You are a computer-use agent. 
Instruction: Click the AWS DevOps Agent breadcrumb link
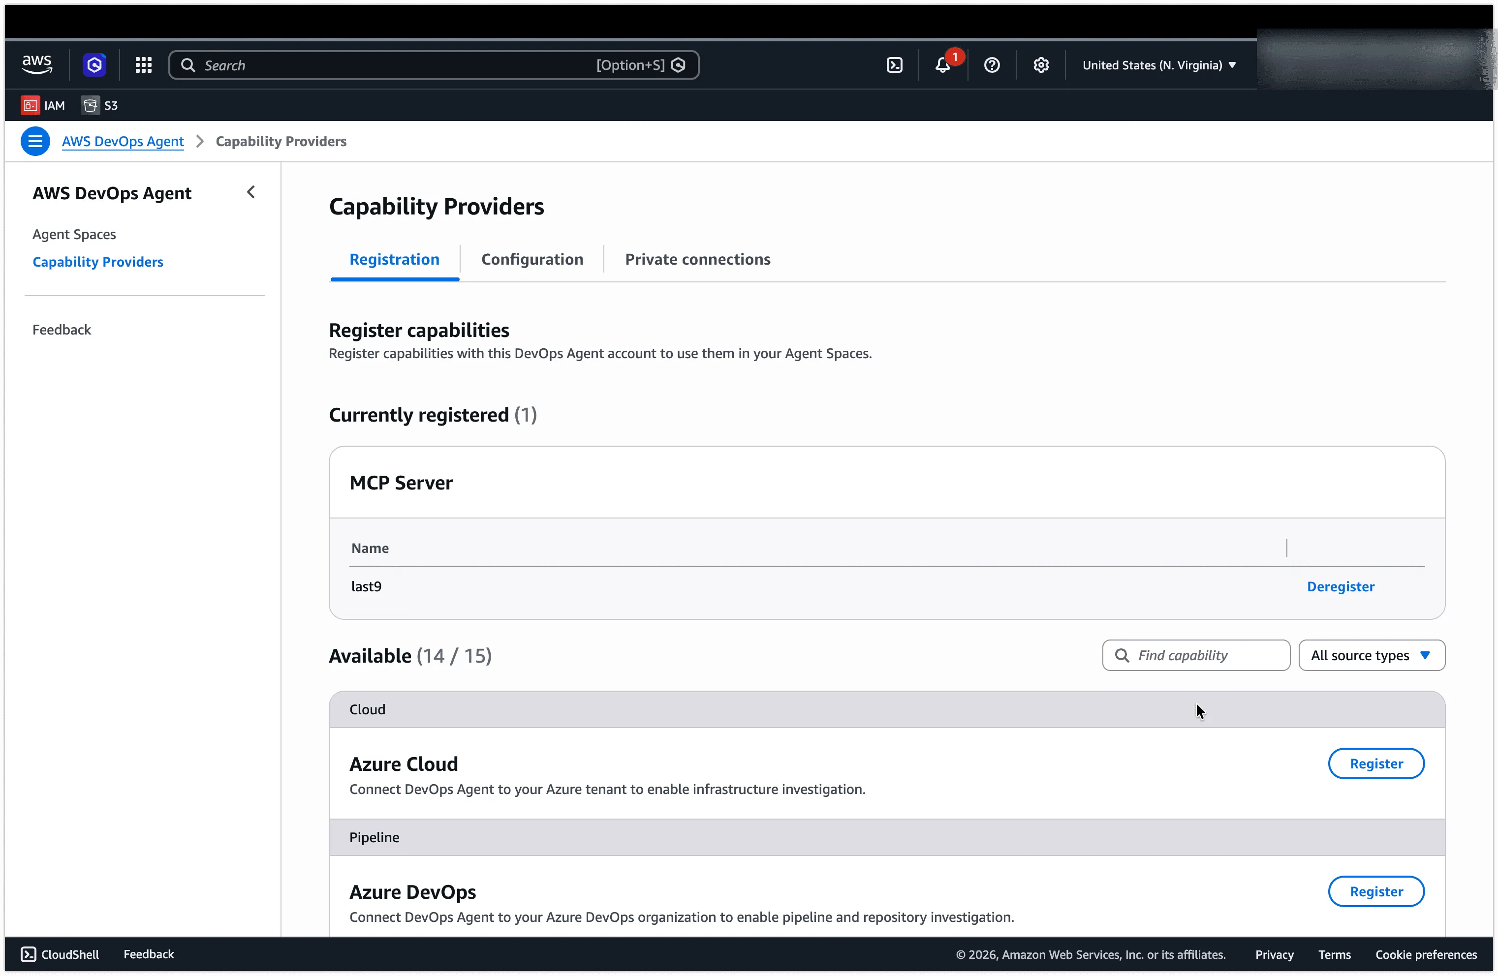pos(123,141)
